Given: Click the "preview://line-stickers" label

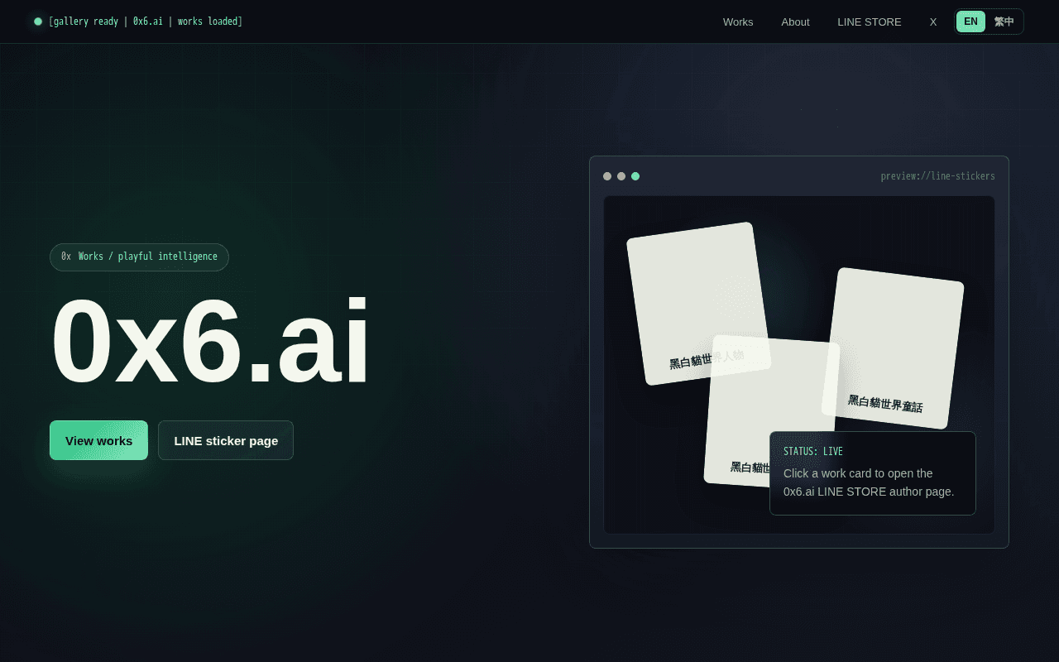Looking at the screenshot, I should pyautogui.click(x=937, y=176).
